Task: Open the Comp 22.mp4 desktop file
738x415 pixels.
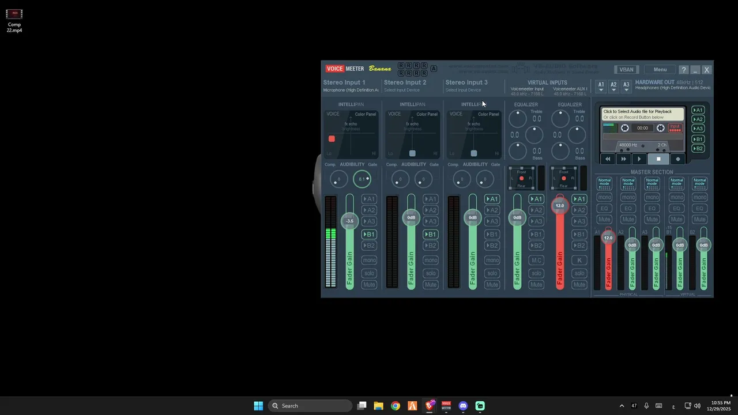Action: coord(14,20)
